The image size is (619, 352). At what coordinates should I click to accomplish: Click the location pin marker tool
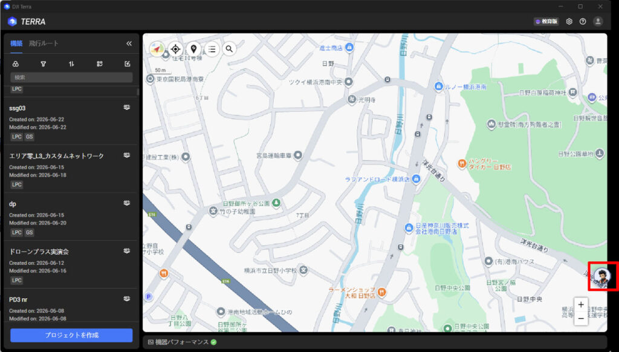tap(193, 49)
